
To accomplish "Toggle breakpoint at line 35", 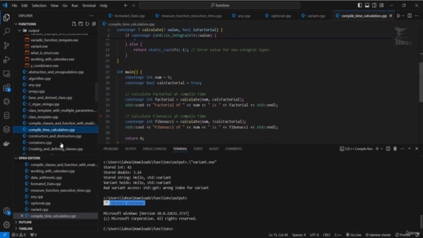I will click(100, 116).
